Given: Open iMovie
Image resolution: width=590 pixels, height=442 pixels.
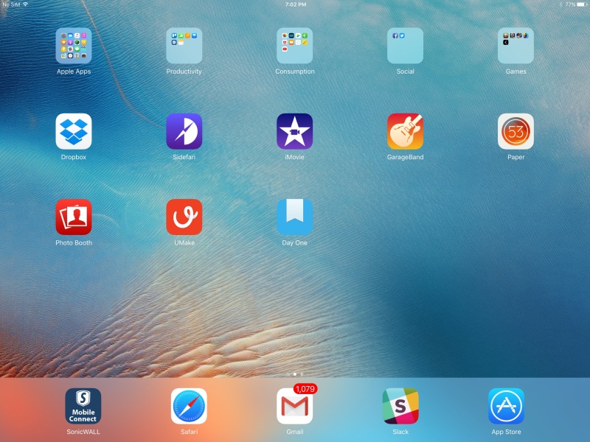Looking at the screenshot, I should [294, 131].
